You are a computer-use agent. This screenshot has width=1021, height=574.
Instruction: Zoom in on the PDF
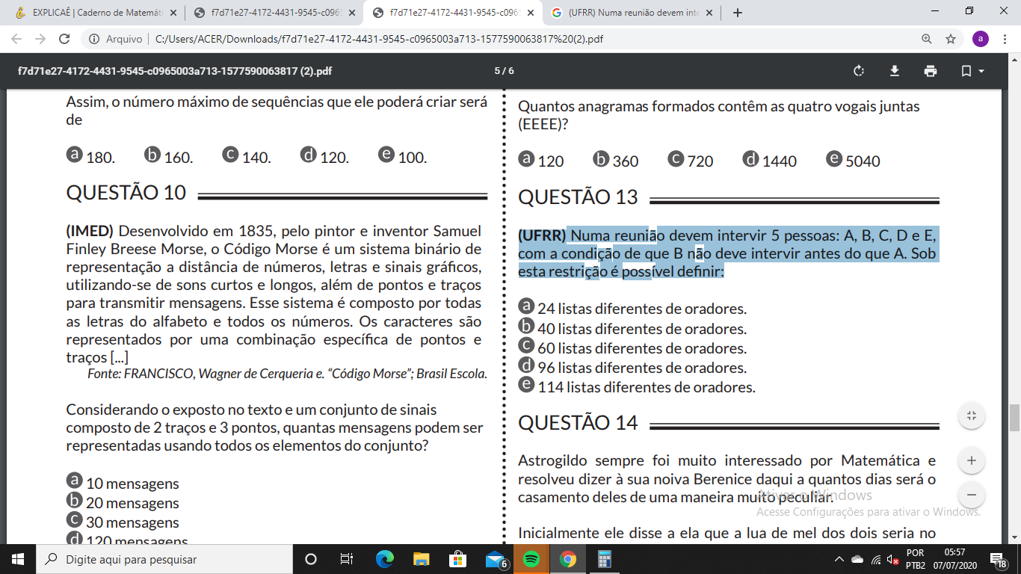(x=971, y=460)
